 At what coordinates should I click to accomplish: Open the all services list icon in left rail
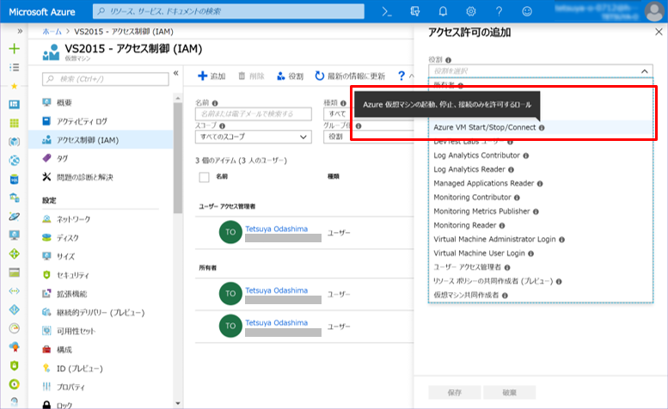pos(14,67)
